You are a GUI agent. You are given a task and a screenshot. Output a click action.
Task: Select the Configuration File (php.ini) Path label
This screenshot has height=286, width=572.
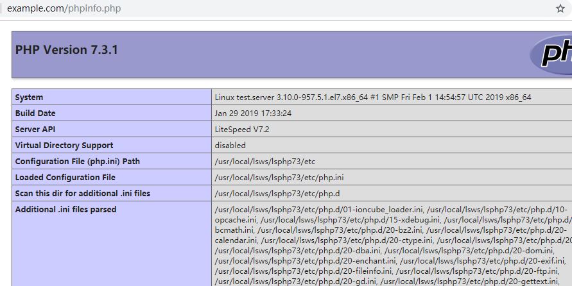point(77,162)
